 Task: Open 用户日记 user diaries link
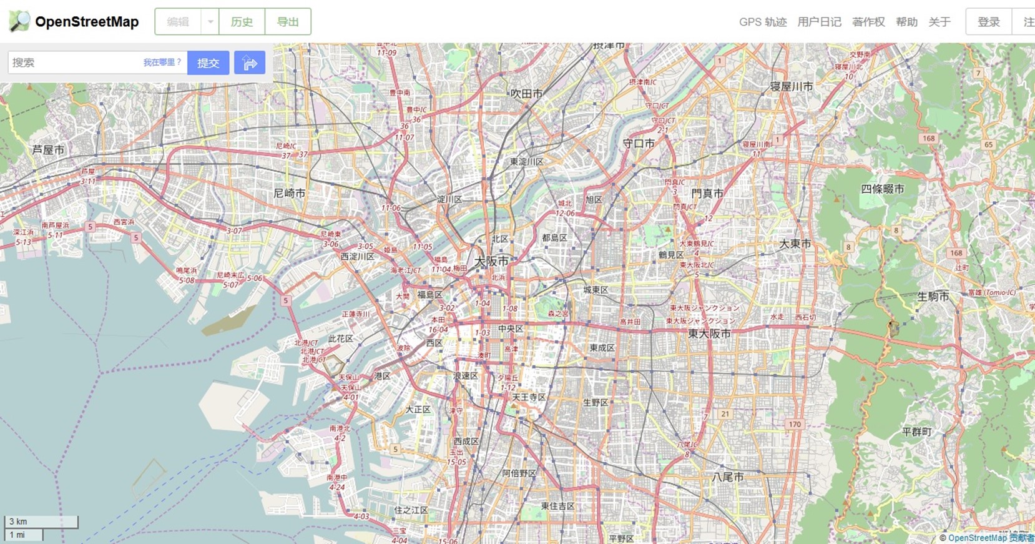[x=819, y=22]
